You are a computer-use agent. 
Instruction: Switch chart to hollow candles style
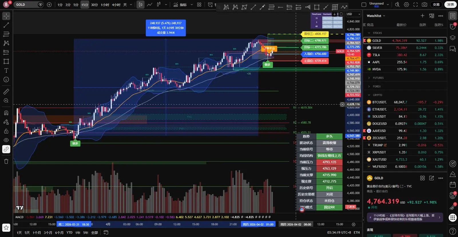click(x=159, y=5)
